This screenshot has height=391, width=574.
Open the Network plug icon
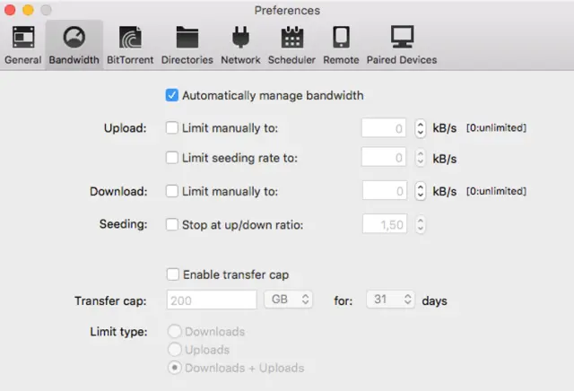(240, 39)
